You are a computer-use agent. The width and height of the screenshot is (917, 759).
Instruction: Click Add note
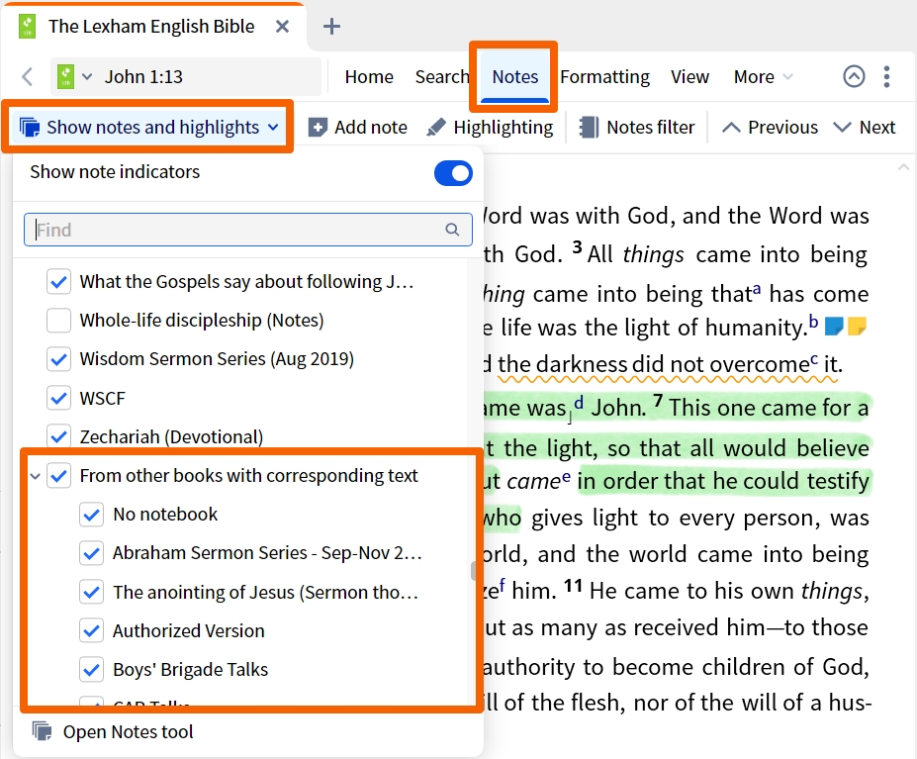357,127
